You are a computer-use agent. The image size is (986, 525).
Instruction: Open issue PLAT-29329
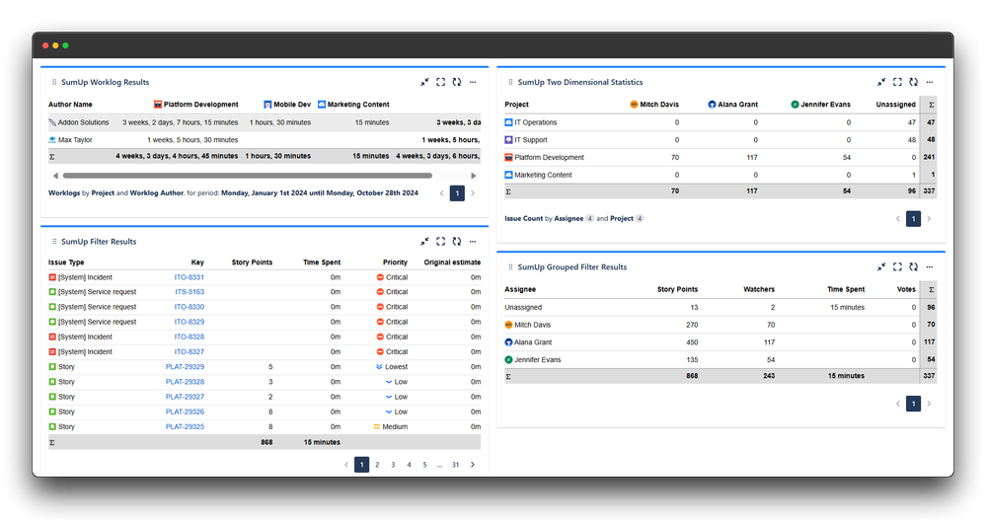coord(185,366)
